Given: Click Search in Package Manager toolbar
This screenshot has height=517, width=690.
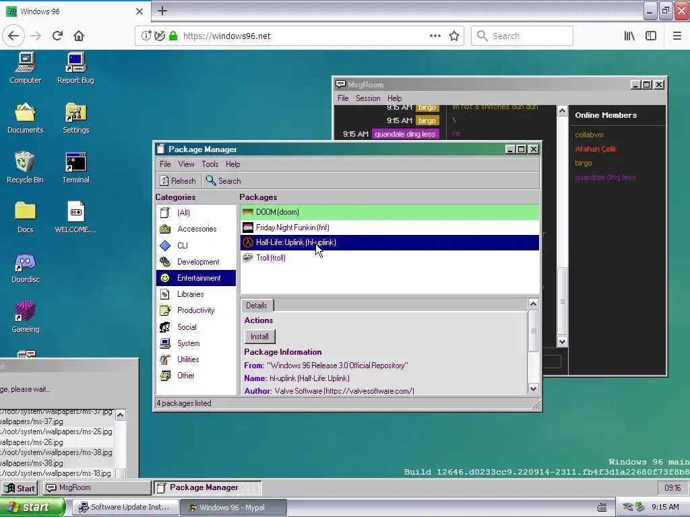Looking at the screenshot, I should click(x=224, y=180).
